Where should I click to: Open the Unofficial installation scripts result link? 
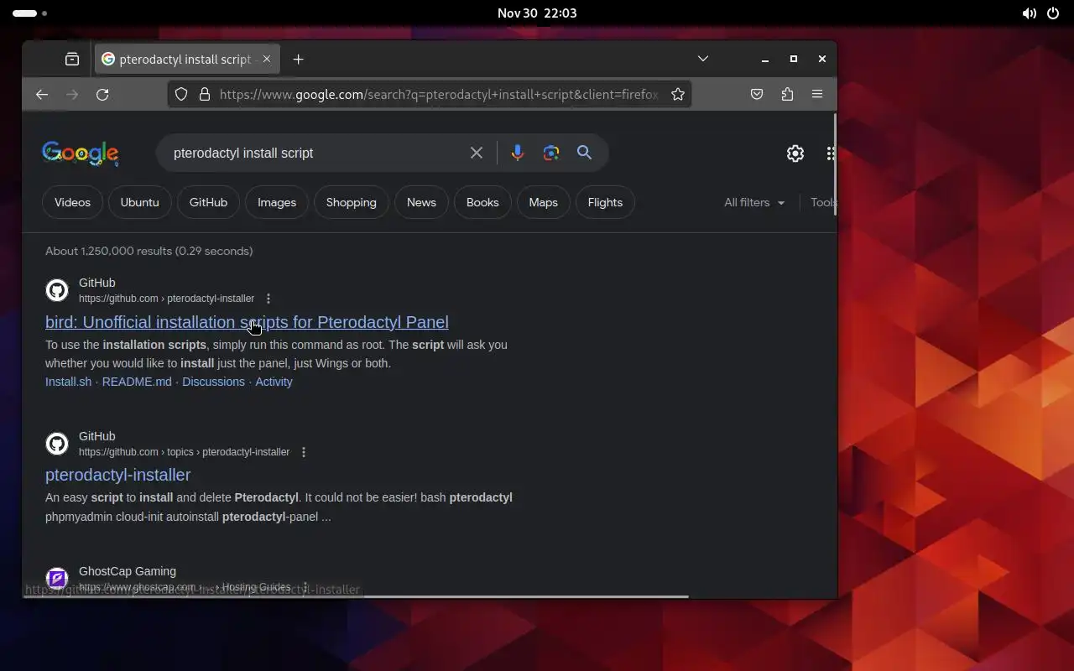pos(247,322)
